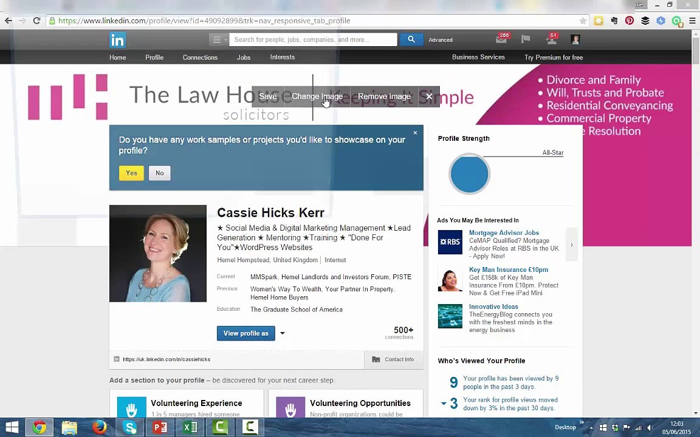Viewport: 700px width, 437px height.
Task: Open Skype from the taskbar
Action: coord(129,428)
